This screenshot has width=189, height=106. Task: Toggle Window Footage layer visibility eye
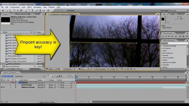pyautogui.click(x=2, y=87)
